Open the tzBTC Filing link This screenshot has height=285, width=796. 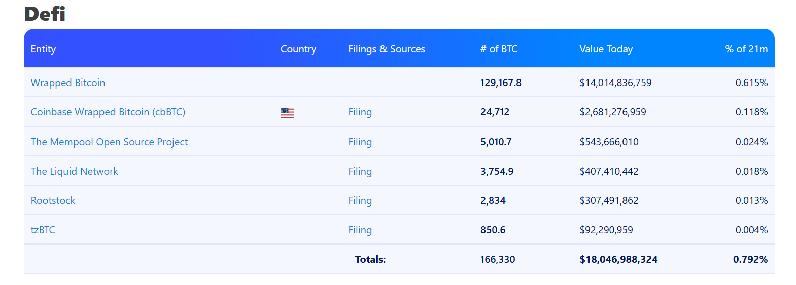click(x=360, y=230)
